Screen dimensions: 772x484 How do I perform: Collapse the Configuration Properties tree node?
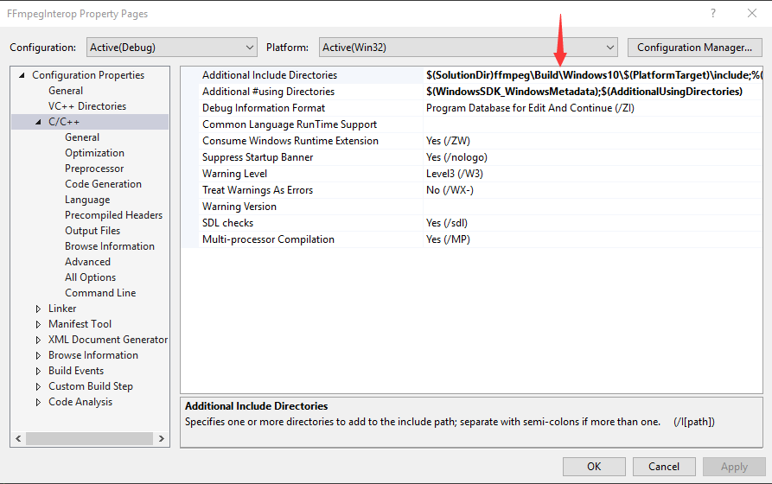pos(22,75)
